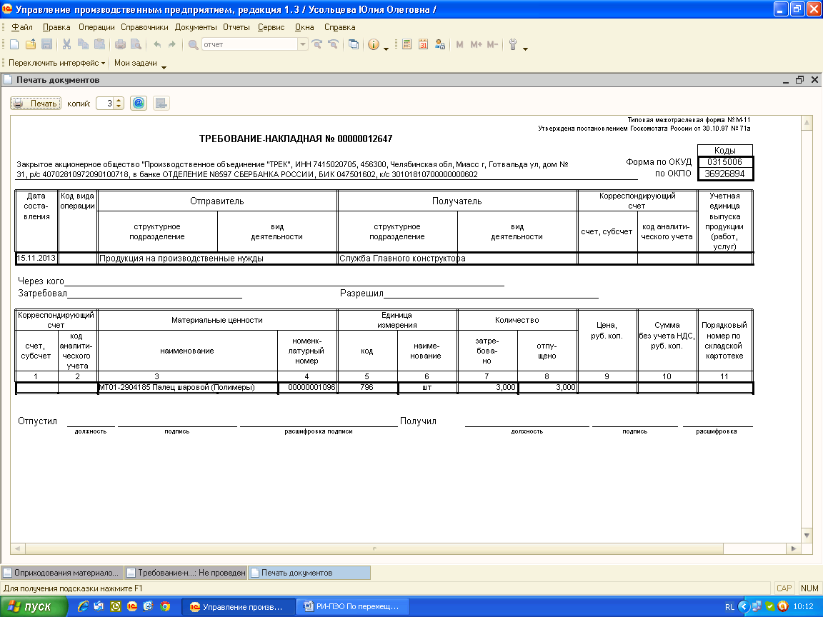Click the Paste clipboard icon
823x617 pixels.
[99, 44]
